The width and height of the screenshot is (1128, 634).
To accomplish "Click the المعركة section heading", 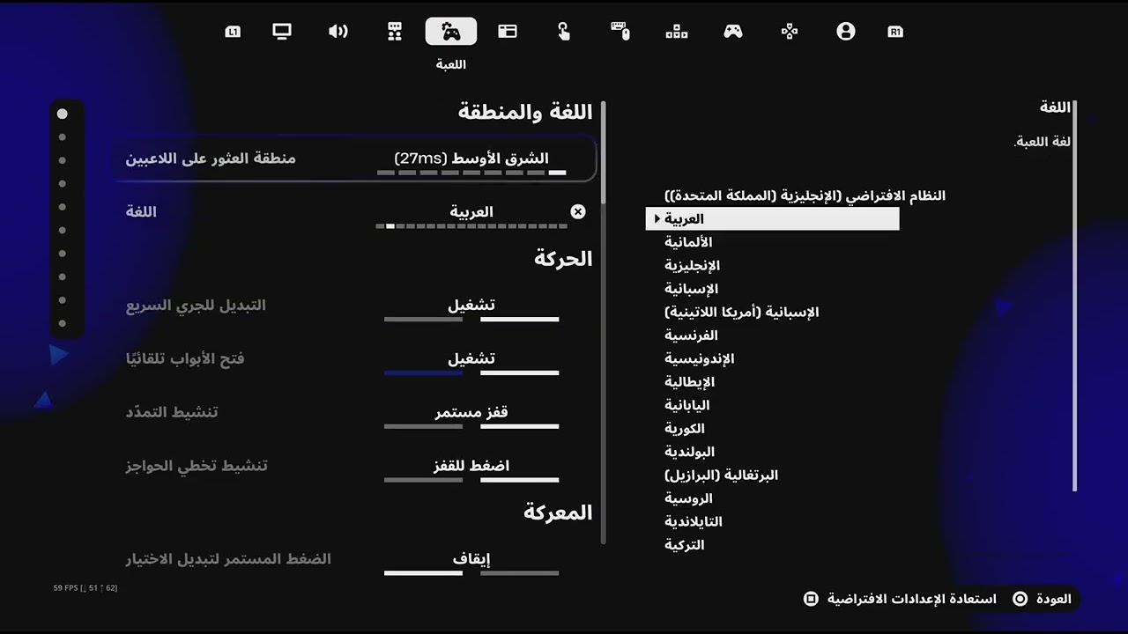I will point(558,512).
